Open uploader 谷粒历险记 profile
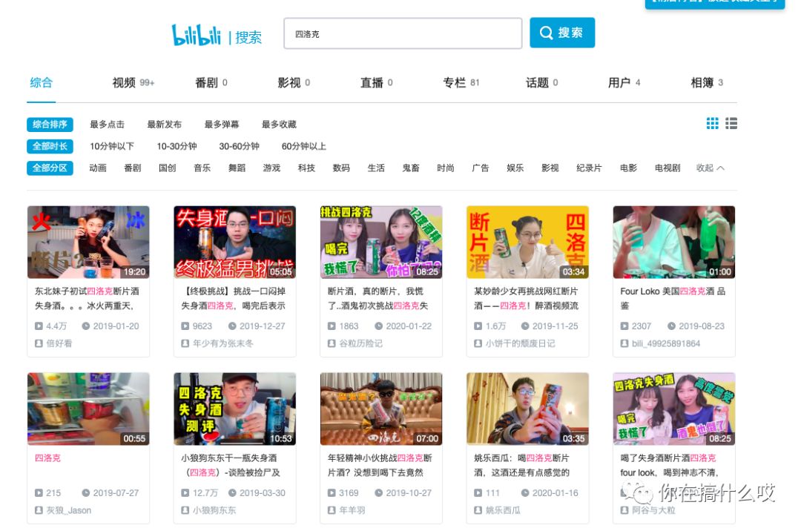This screenshot has height=528, width=801. (360, 343)
